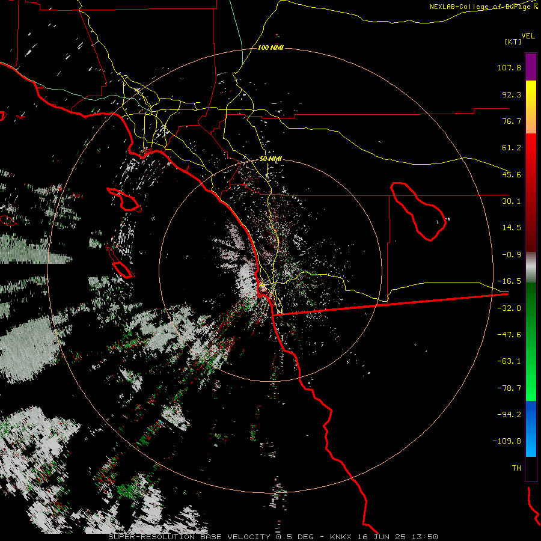This screenshot has width=541, height=541.
Task: Click the blue segment of the color bar
Action: pos(531,429)
